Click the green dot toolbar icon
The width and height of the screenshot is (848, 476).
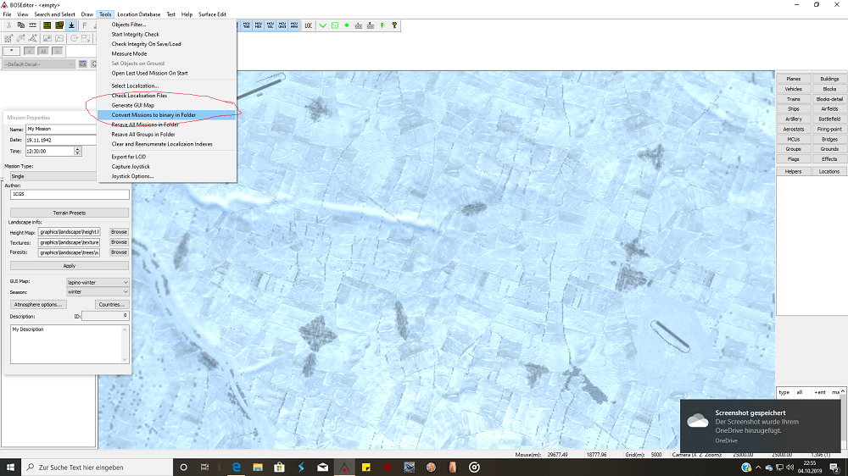347,25
